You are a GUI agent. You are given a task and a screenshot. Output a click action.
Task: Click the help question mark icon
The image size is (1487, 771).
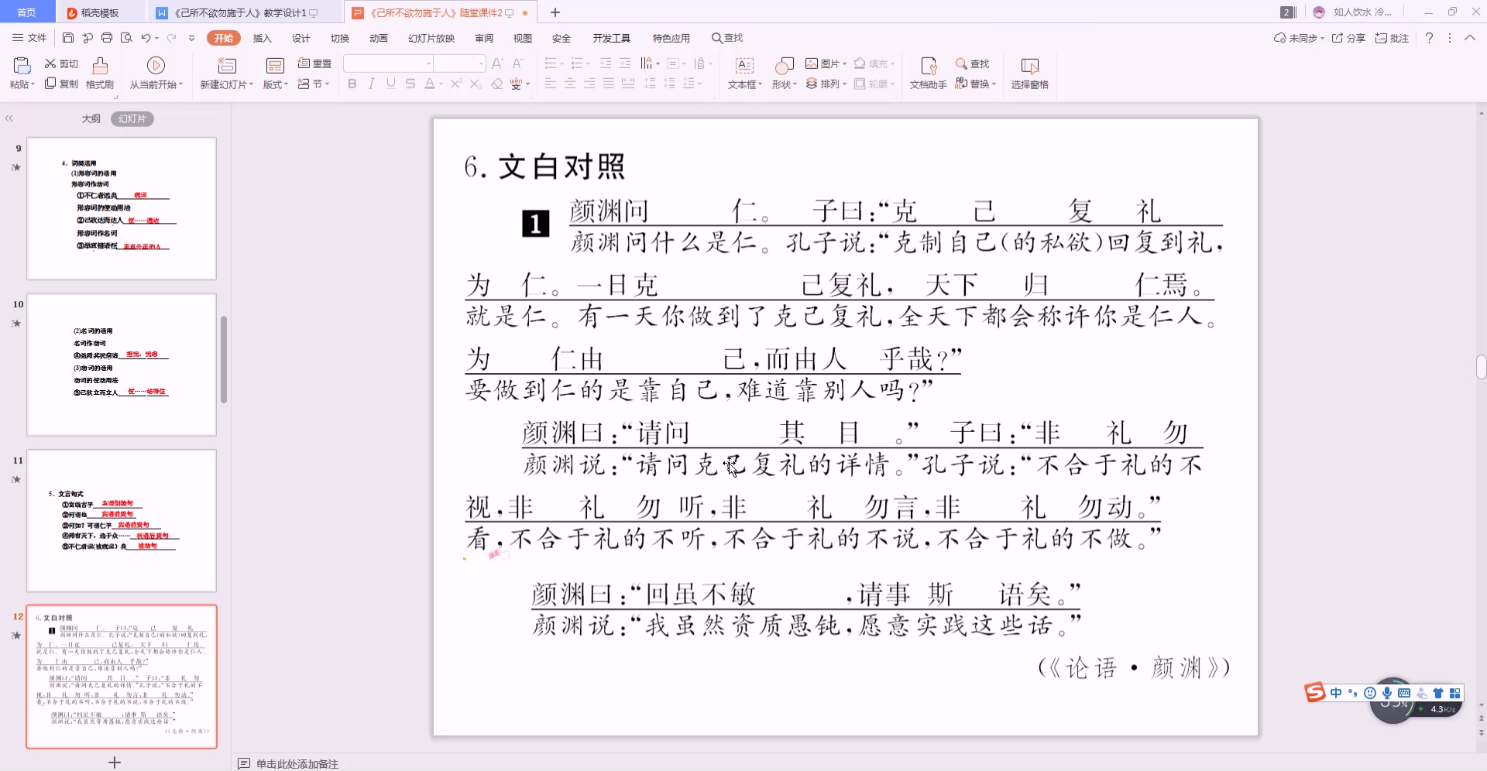[1429, 38]
